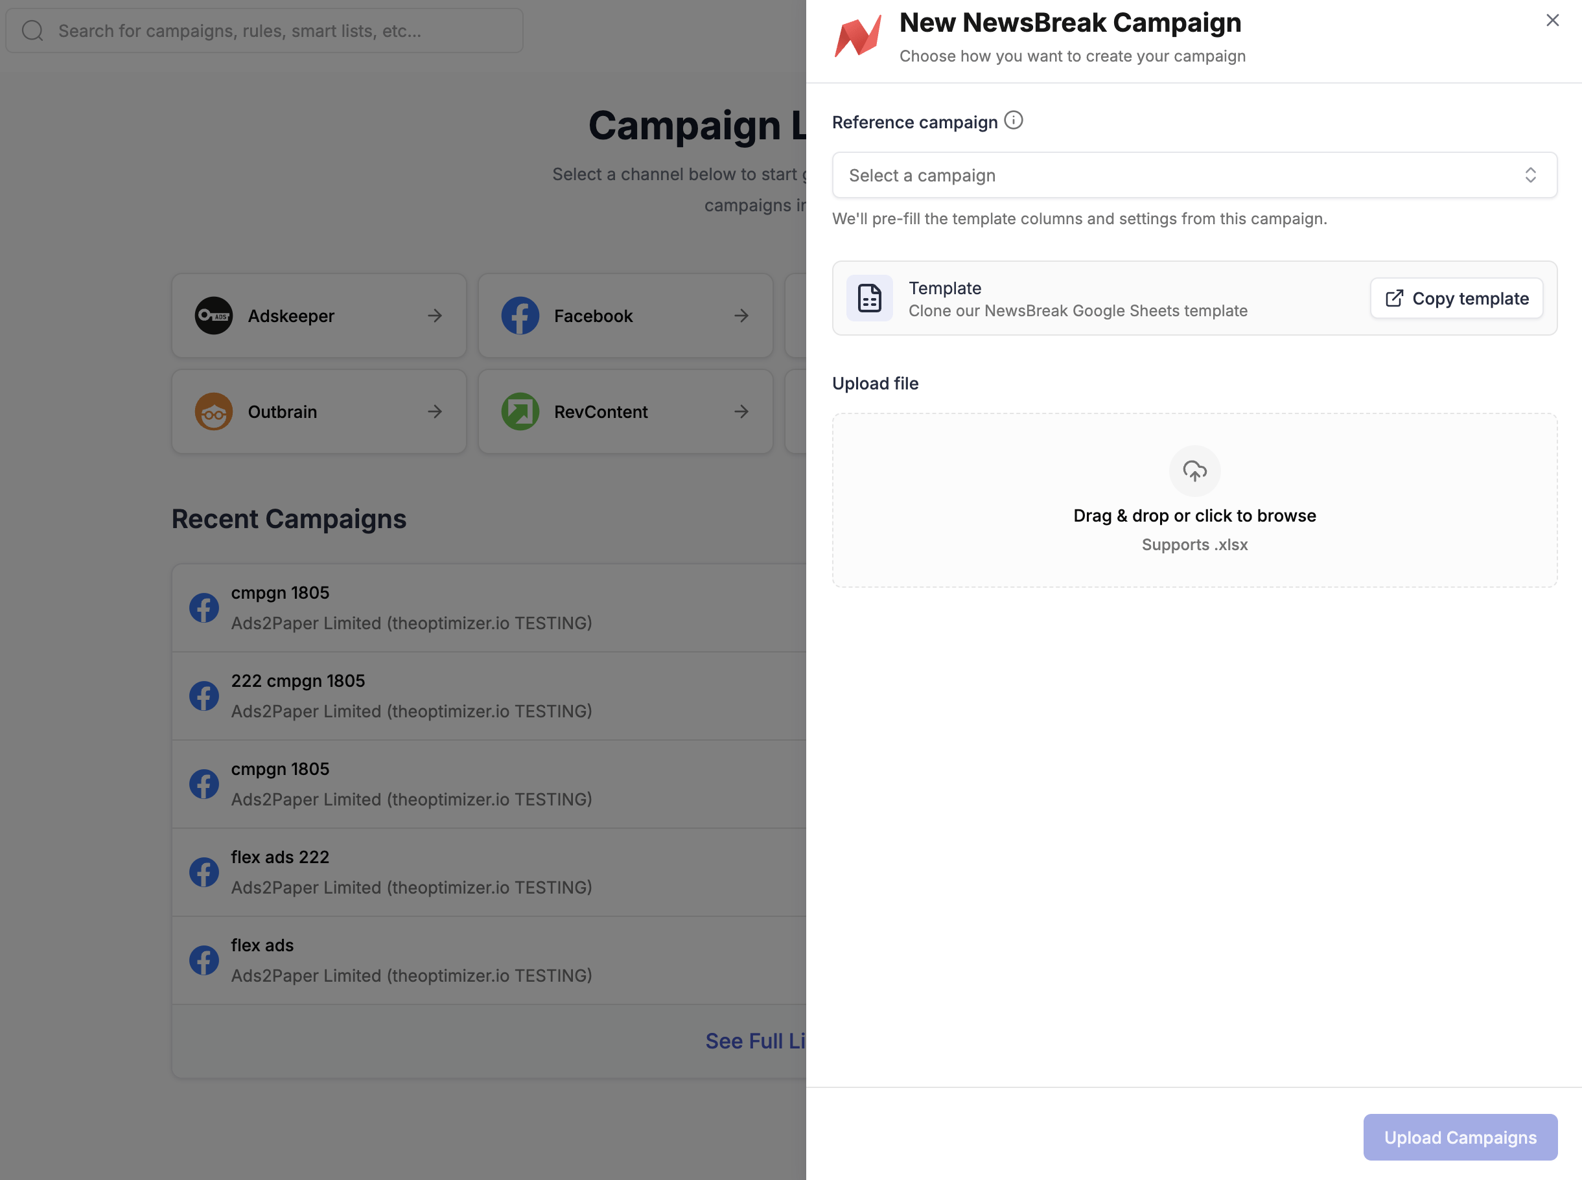Screen dimensions: 1582x1180
Task: Click the Outbrain card arrow
Action: pyautogui.click(x=434, y=411)
